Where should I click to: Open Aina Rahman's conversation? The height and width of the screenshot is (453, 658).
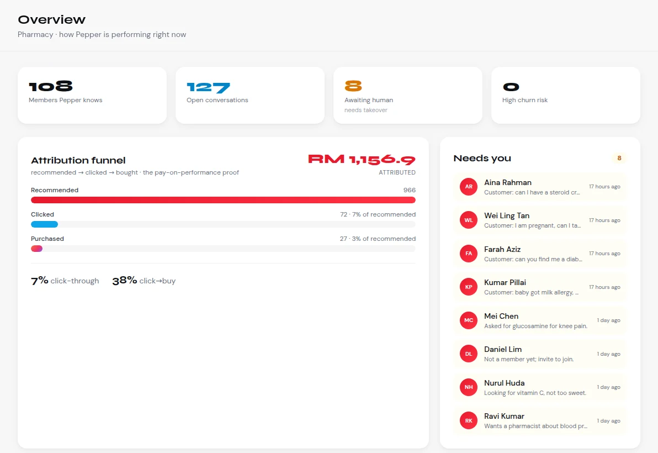(x=540, y=187)
